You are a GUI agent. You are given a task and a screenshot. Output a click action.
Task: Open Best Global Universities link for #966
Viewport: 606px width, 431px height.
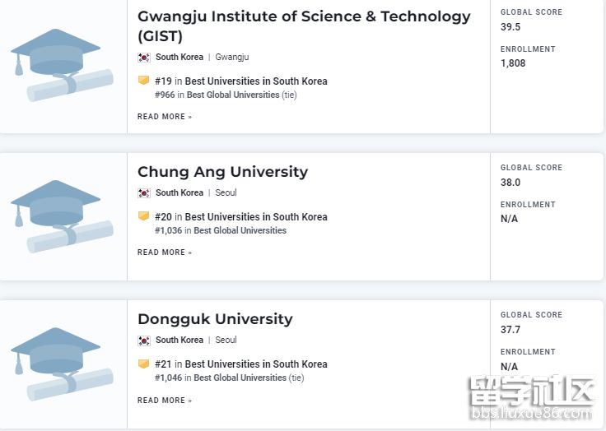pyautogui.click(x=233, y=95)
